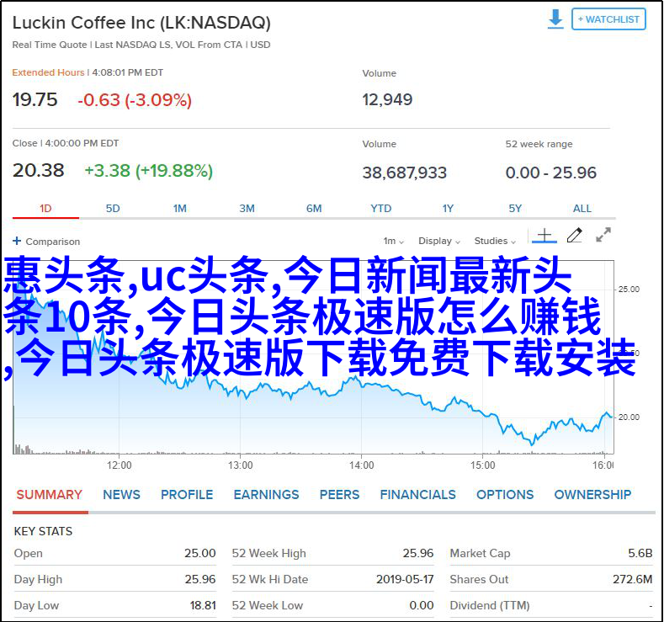Switch chart range to 5D
Image resolution: width=664 pixels, height=622 pixels.
coord(113,209)
